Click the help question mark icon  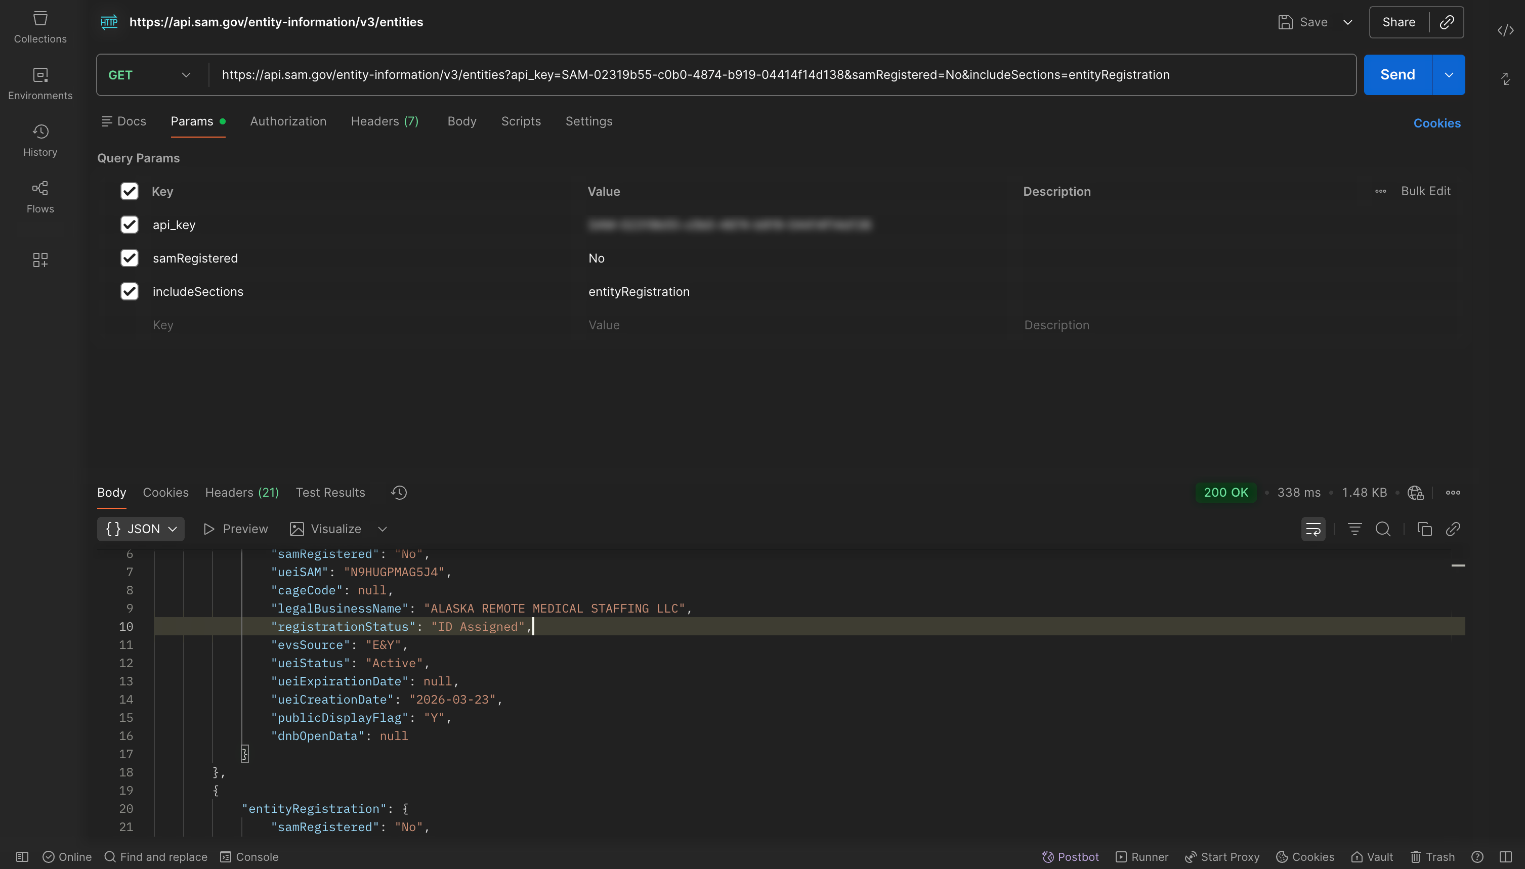(1477, 857)
